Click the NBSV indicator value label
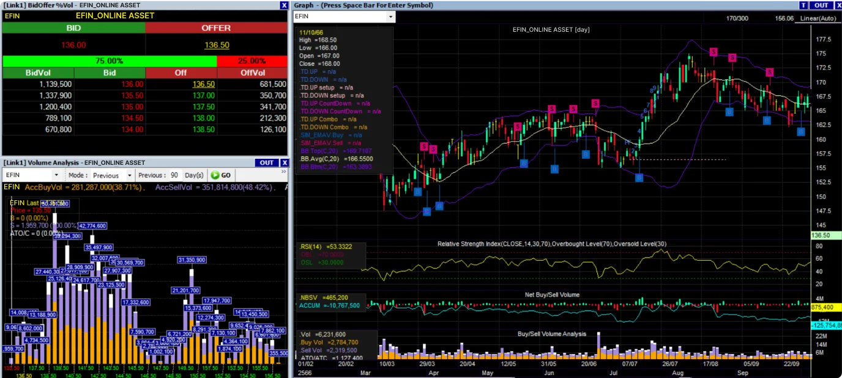 click(x=324, y=297)
